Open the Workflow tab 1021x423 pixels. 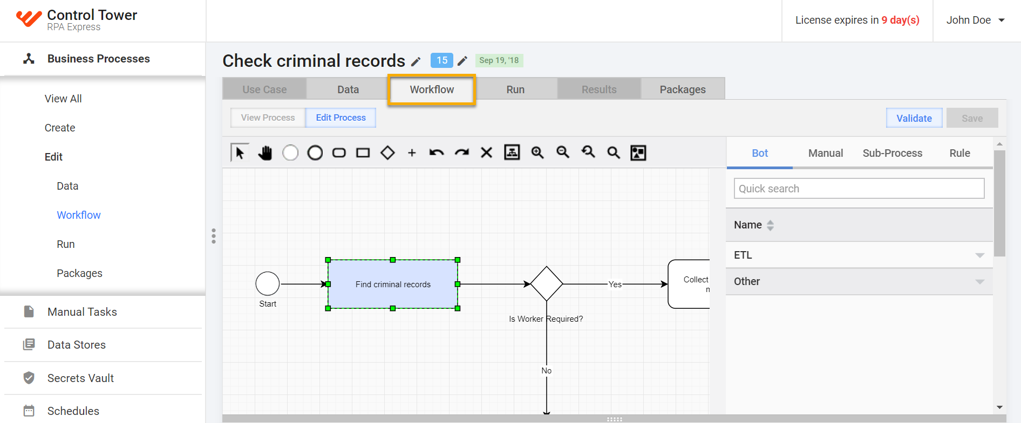pyautogui.click(x=432, y=89)
